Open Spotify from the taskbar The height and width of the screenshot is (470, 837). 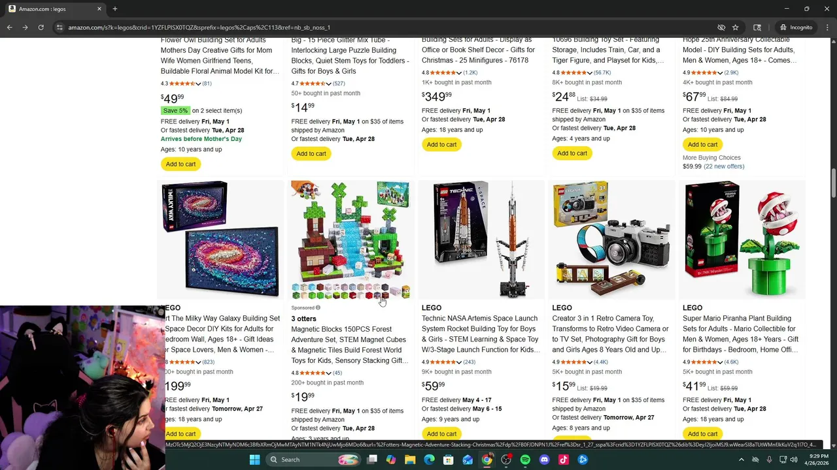tap(525, 460)
